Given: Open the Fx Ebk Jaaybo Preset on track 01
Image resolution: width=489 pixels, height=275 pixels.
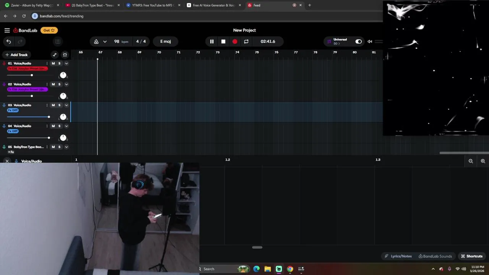Looking at the screenshot, I should pos(28,68).
